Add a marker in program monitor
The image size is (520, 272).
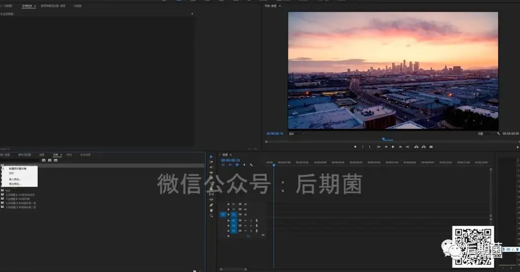click(x=355, y=147)
